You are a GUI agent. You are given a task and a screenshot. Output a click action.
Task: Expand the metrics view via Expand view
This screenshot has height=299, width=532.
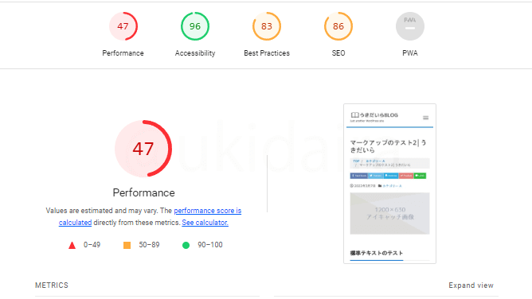pos(471,285)
